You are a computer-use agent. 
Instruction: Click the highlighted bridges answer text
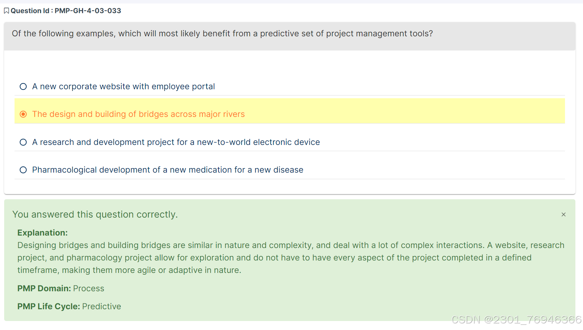tap(138, 114)
